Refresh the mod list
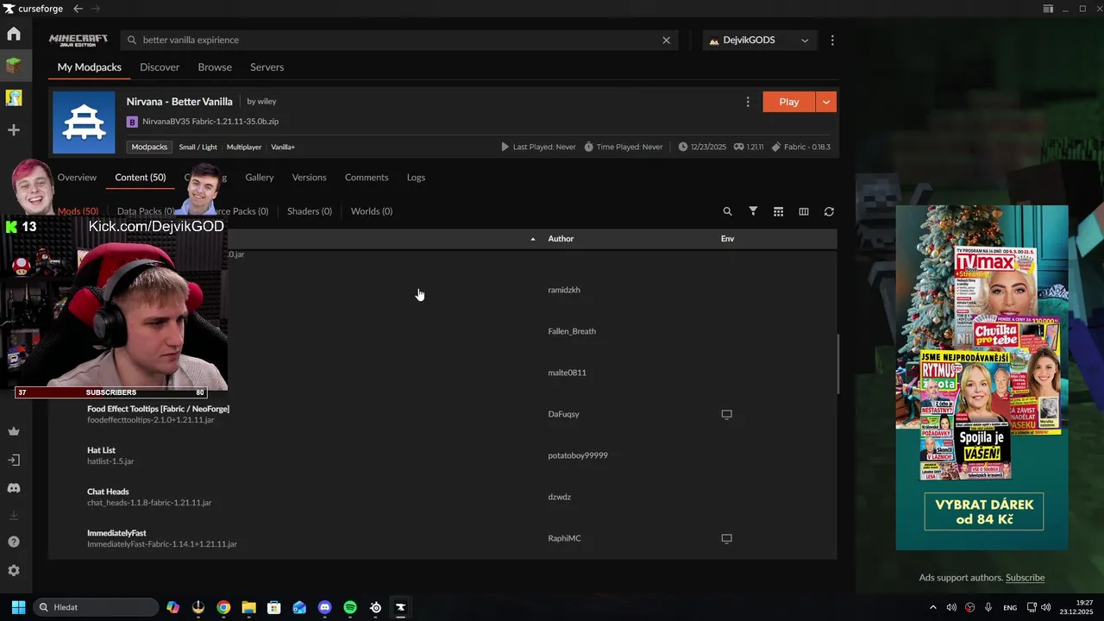1104x621 pixels. tap(829, 211)
